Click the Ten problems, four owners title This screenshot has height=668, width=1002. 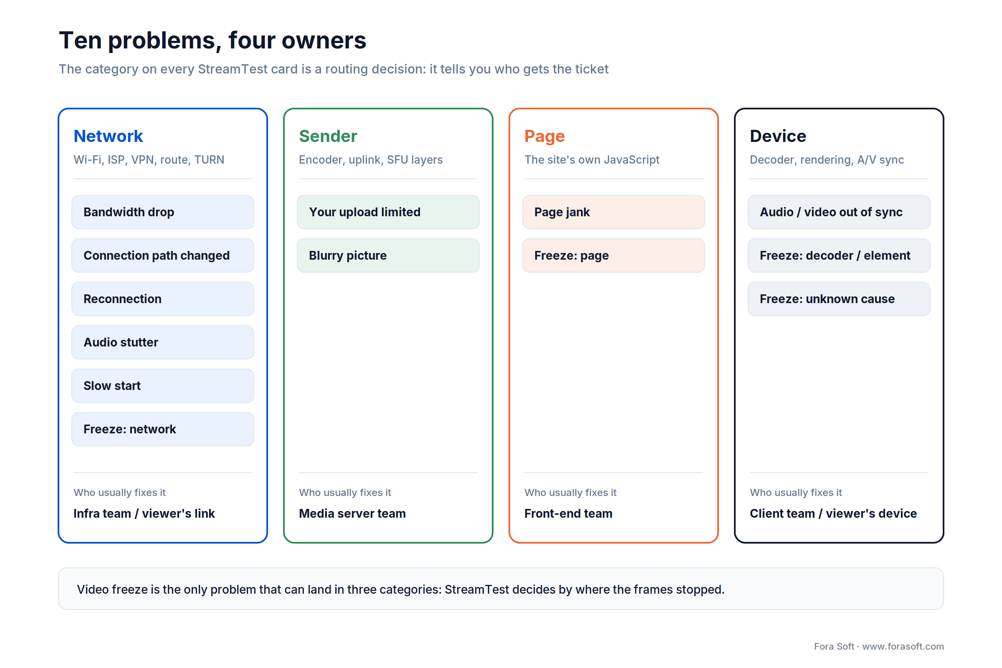point(213,40)
